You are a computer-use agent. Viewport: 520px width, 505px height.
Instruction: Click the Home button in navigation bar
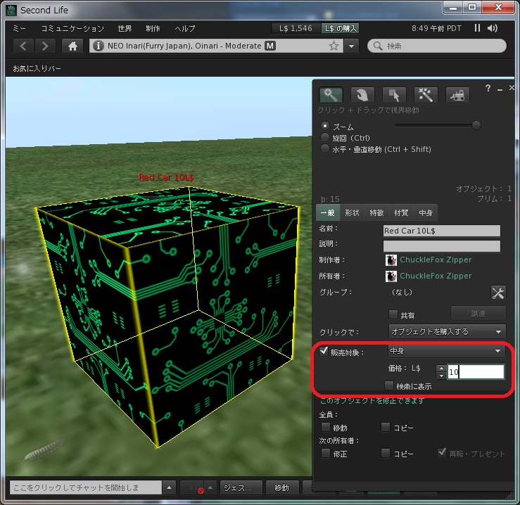[72, 46]
